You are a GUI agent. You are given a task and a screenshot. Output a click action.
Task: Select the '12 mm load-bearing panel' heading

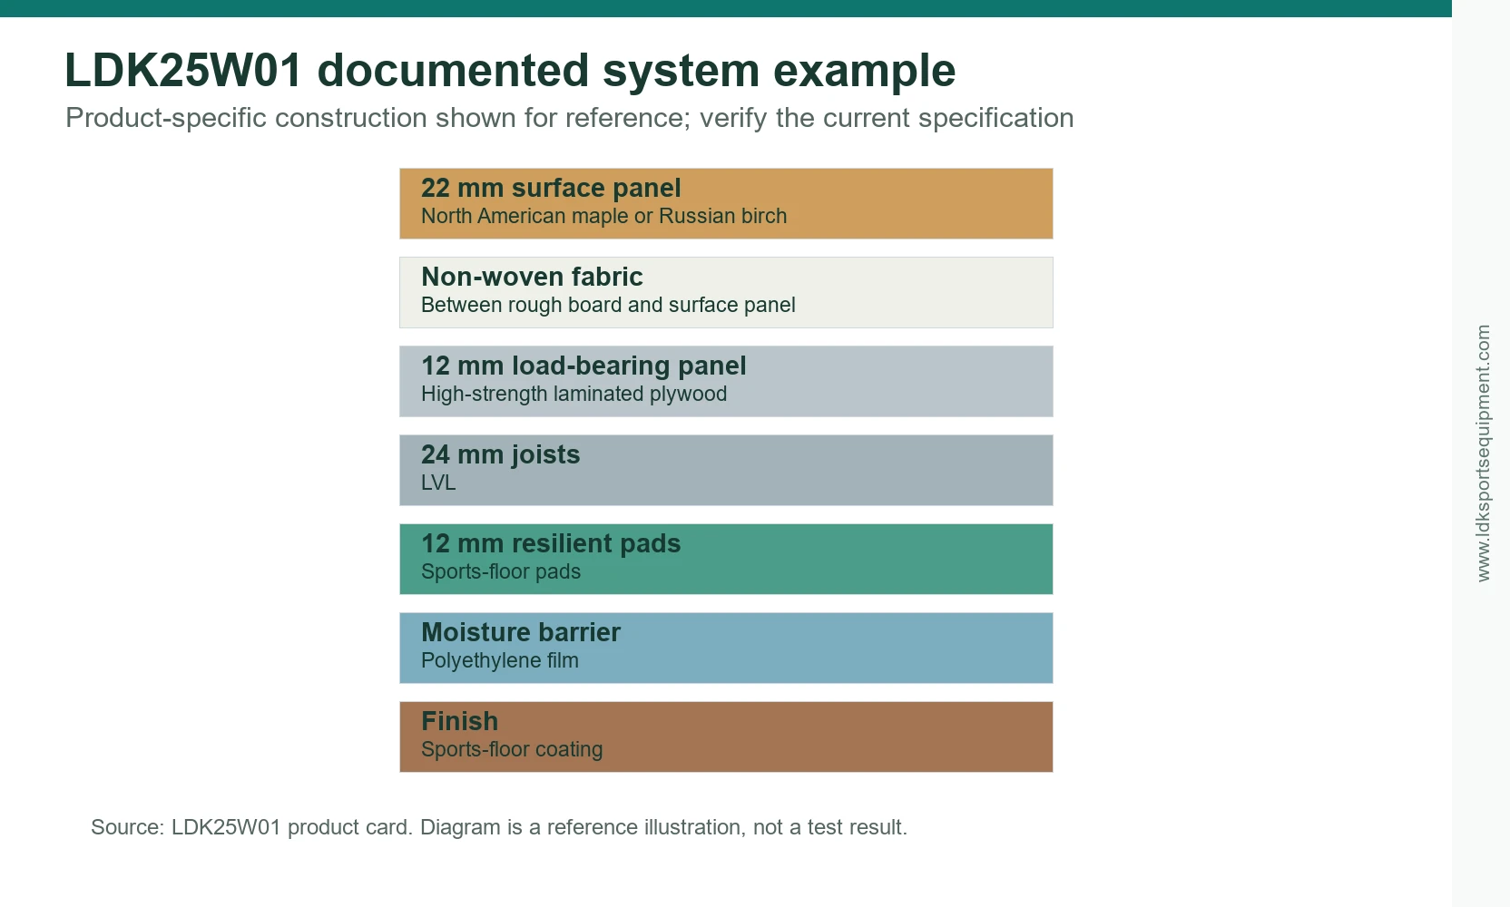(x=583, y=366)
